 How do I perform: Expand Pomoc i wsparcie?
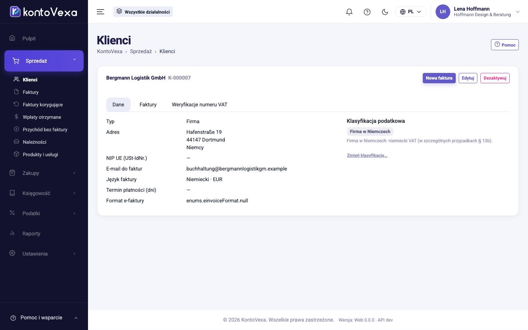pyautogui.click(x=44, y=318)
